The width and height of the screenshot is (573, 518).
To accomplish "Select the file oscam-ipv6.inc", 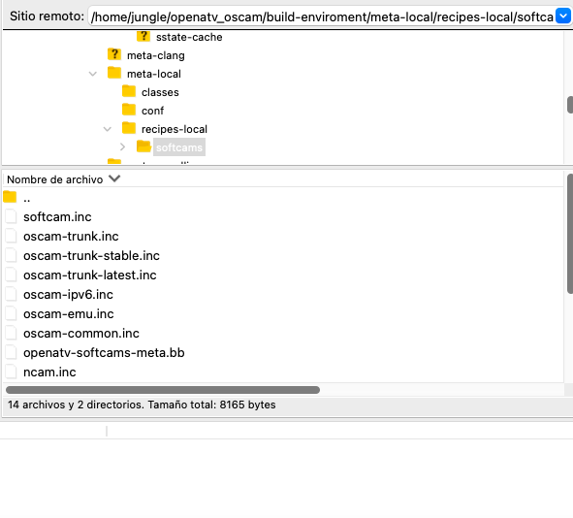I will (x=68, y=294).
